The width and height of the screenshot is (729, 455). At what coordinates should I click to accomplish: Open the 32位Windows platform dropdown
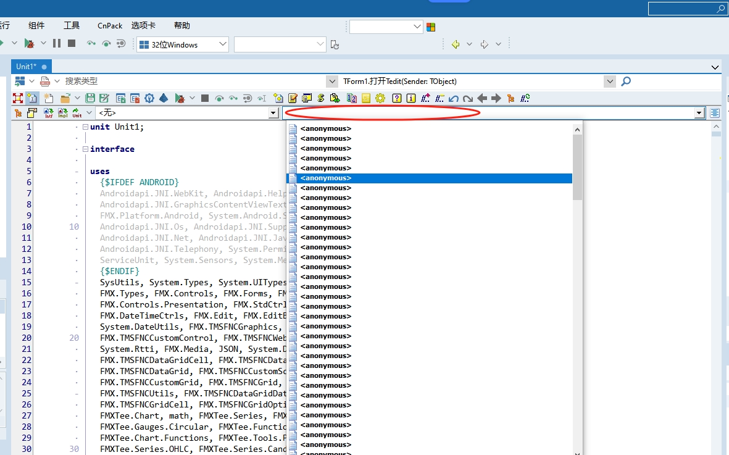pyautogui.click(x=223, y=44)
